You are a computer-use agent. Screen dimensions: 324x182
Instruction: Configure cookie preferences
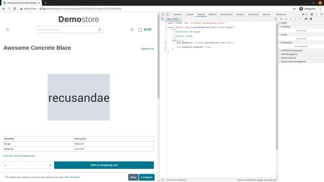[x=147, y=177]
